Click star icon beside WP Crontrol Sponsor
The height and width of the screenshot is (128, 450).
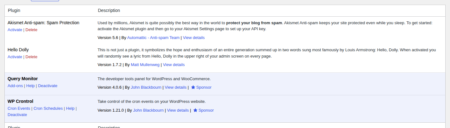point(195,110)
